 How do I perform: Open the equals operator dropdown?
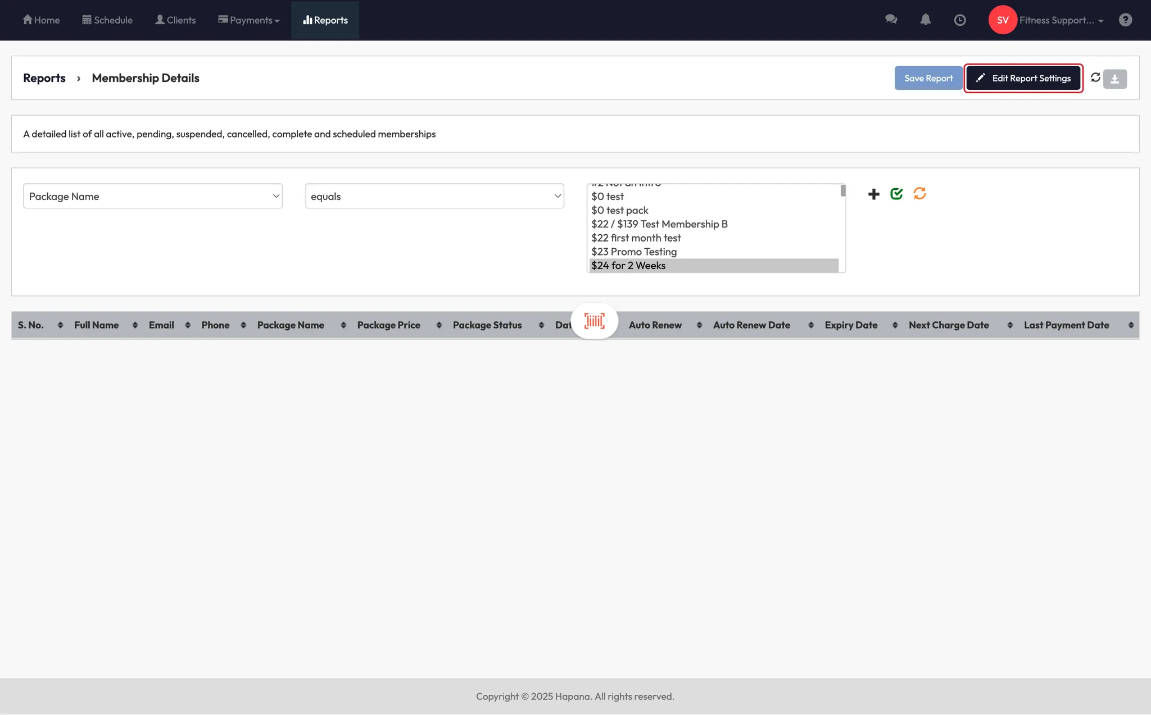(x=434, y=196)
